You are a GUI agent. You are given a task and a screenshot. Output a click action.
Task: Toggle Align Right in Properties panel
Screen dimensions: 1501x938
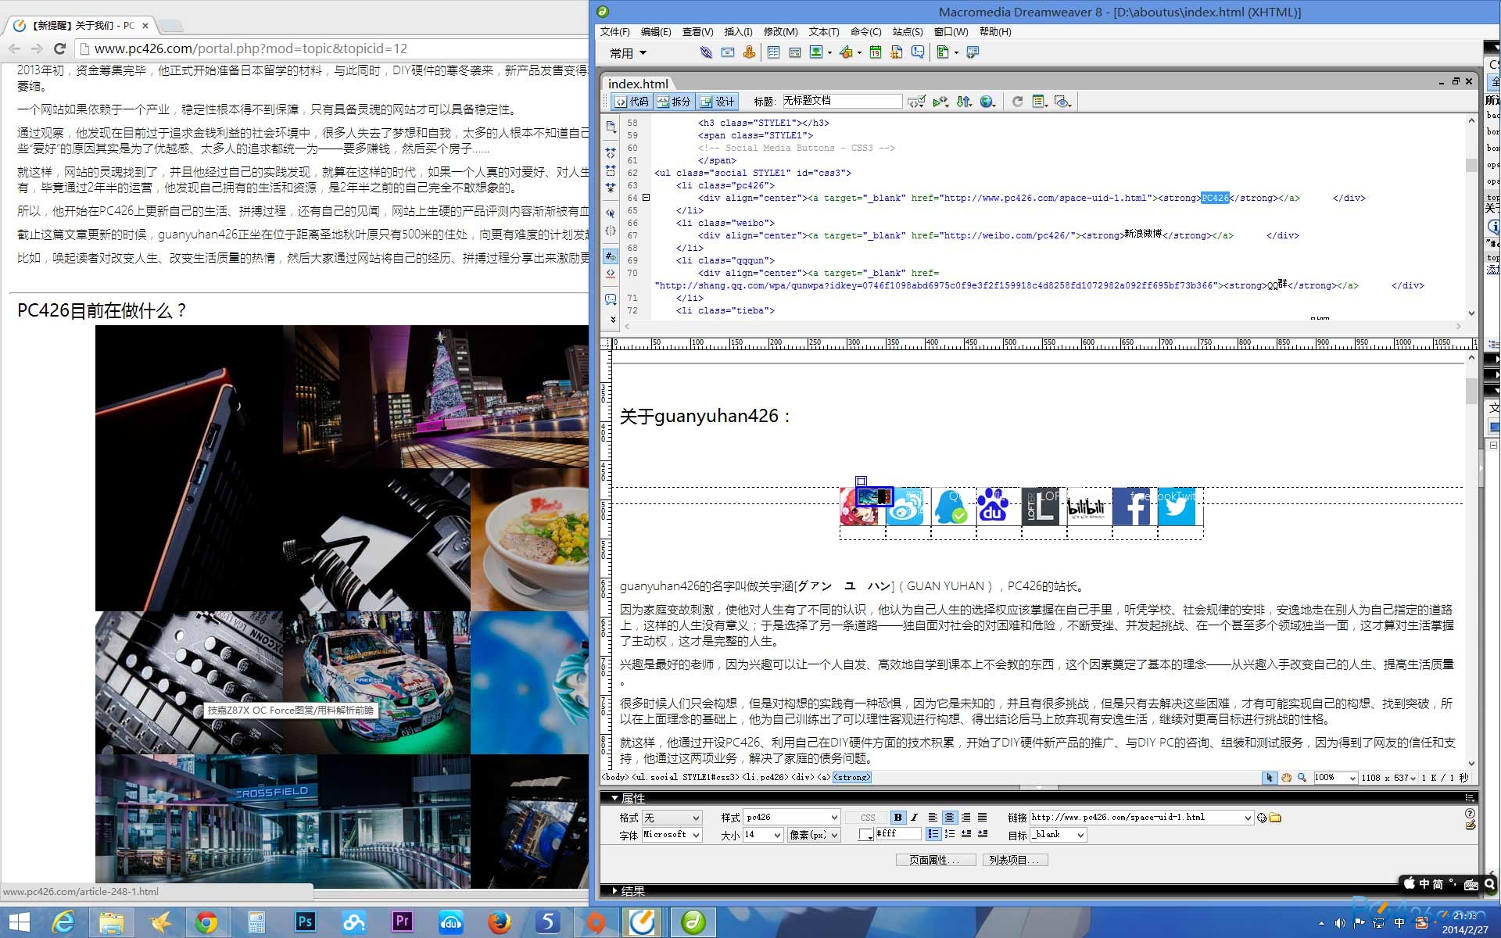click(x=965, y=818)
